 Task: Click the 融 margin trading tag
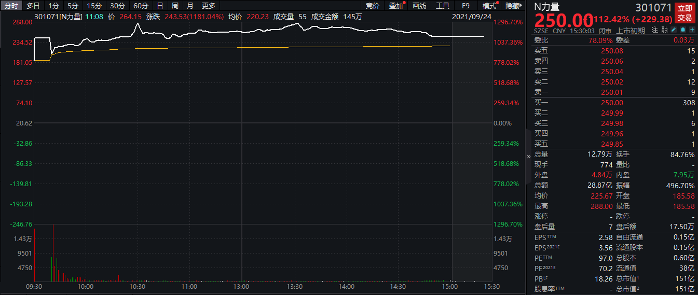[x=665, y=31]
